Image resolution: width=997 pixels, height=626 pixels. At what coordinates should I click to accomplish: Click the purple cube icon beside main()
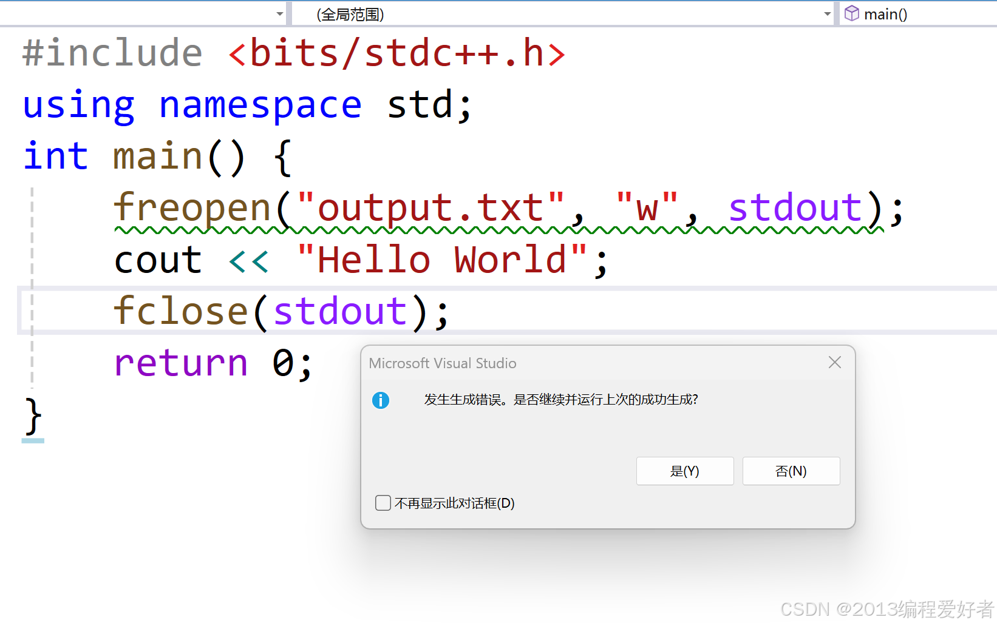click(x=852, y=13)
